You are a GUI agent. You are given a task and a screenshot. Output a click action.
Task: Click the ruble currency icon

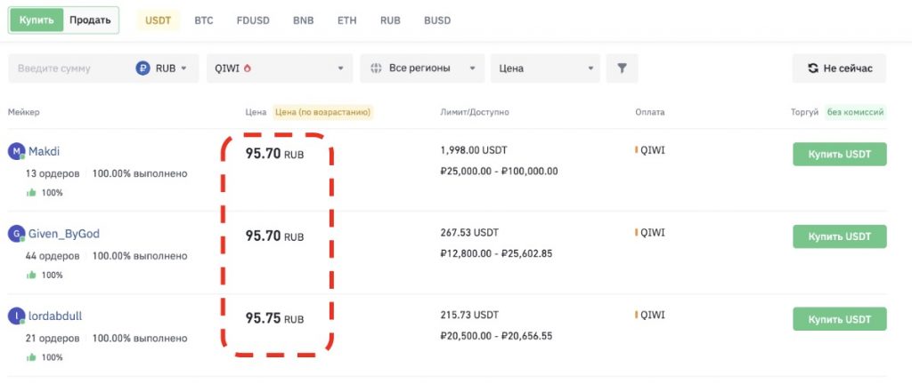[x=143, y=68]
